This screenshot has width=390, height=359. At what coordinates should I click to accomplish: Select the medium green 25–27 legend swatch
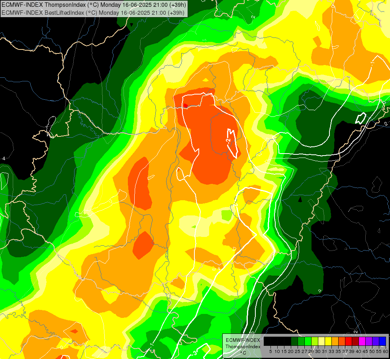tap(301, 341)
